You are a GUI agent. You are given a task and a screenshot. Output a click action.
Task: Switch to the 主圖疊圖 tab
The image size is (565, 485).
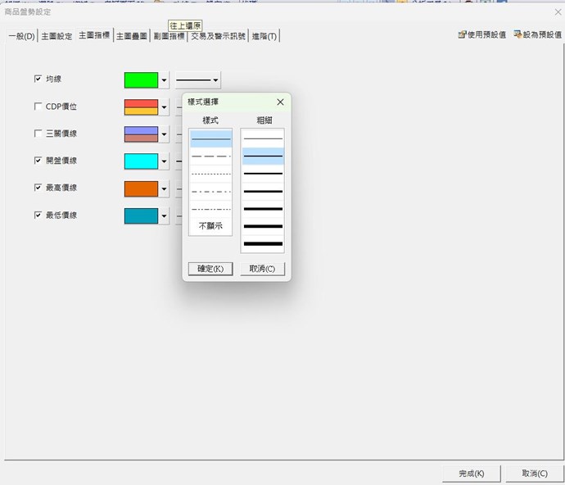(131, 36)
